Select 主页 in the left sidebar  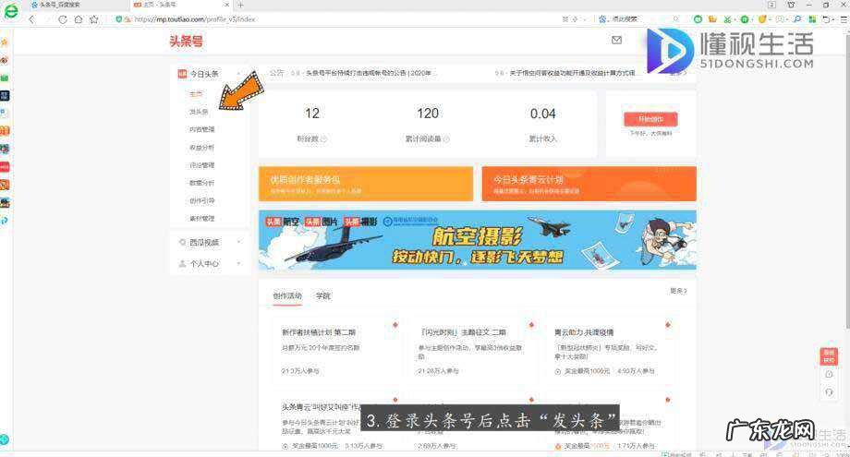click(196, 93)
